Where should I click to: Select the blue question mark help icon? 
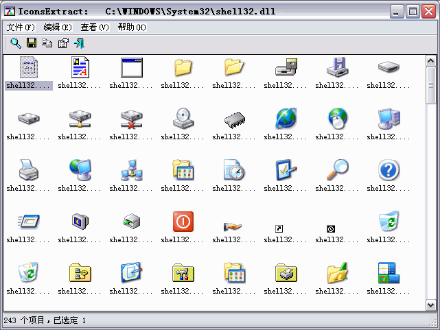(x=389, y=170)
